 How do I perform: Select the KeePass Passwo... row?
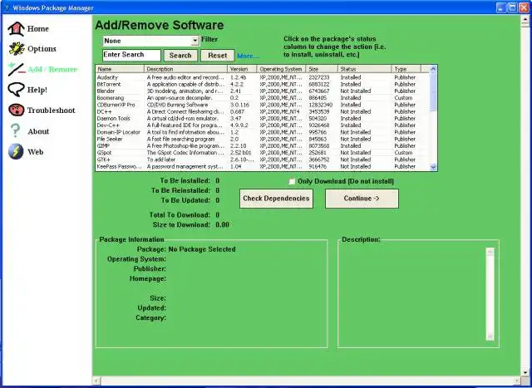(x=263, y=166)
